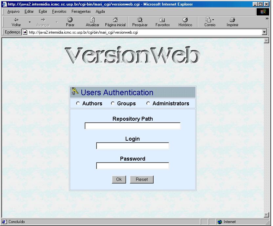Click the Voltar back arrow icon
Screen dimensions: 273x226
(x=16, y=20)
